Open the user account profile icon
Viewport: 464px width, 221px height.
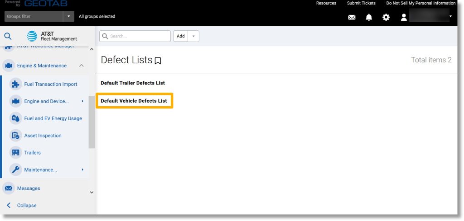[404, 18]
